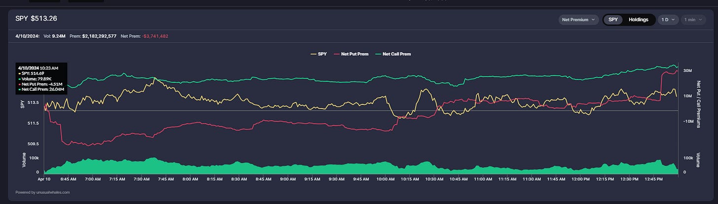Select the SPY segment of the toggle
718x204 pixels.
(x=613, y=20)
